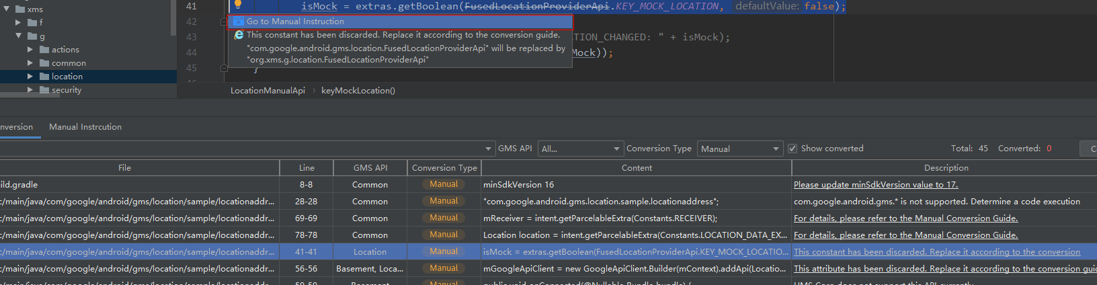This screenshot has width=1097, height=285.
Task: Click the xms folder icon
Action: tap(20, 9)
